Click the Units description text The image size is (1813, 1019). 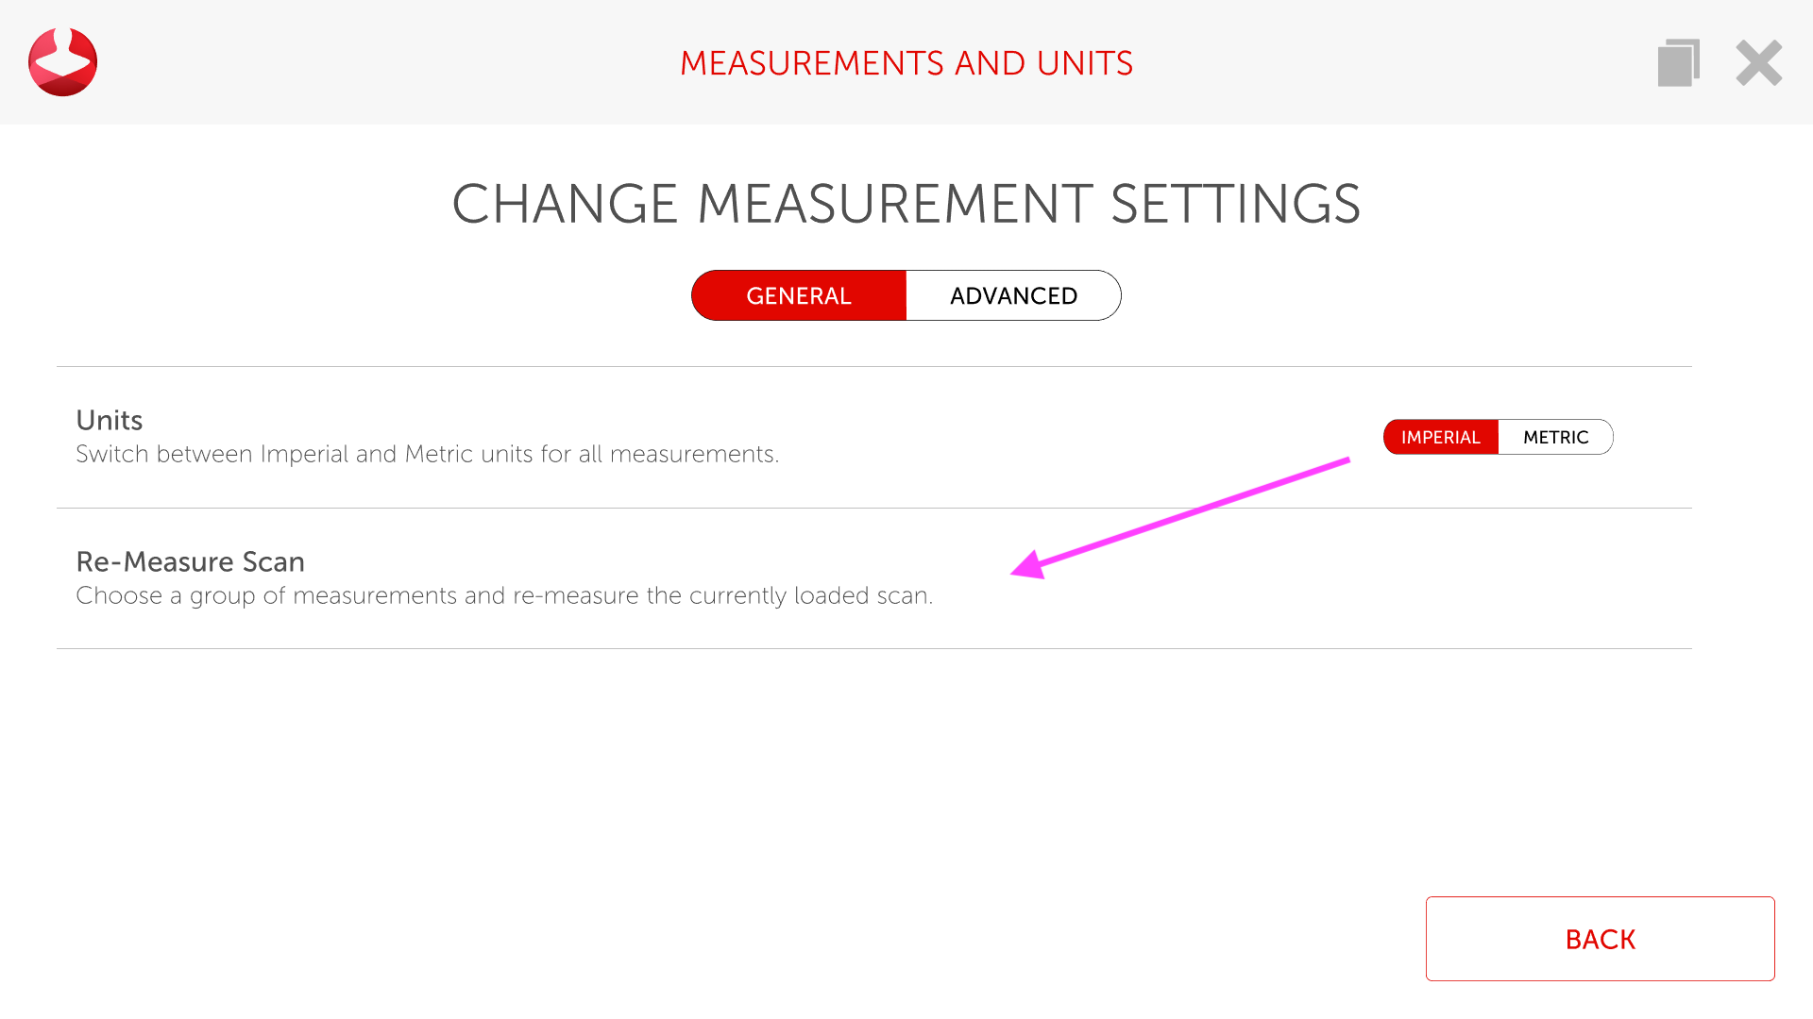(x=427, y=455)
